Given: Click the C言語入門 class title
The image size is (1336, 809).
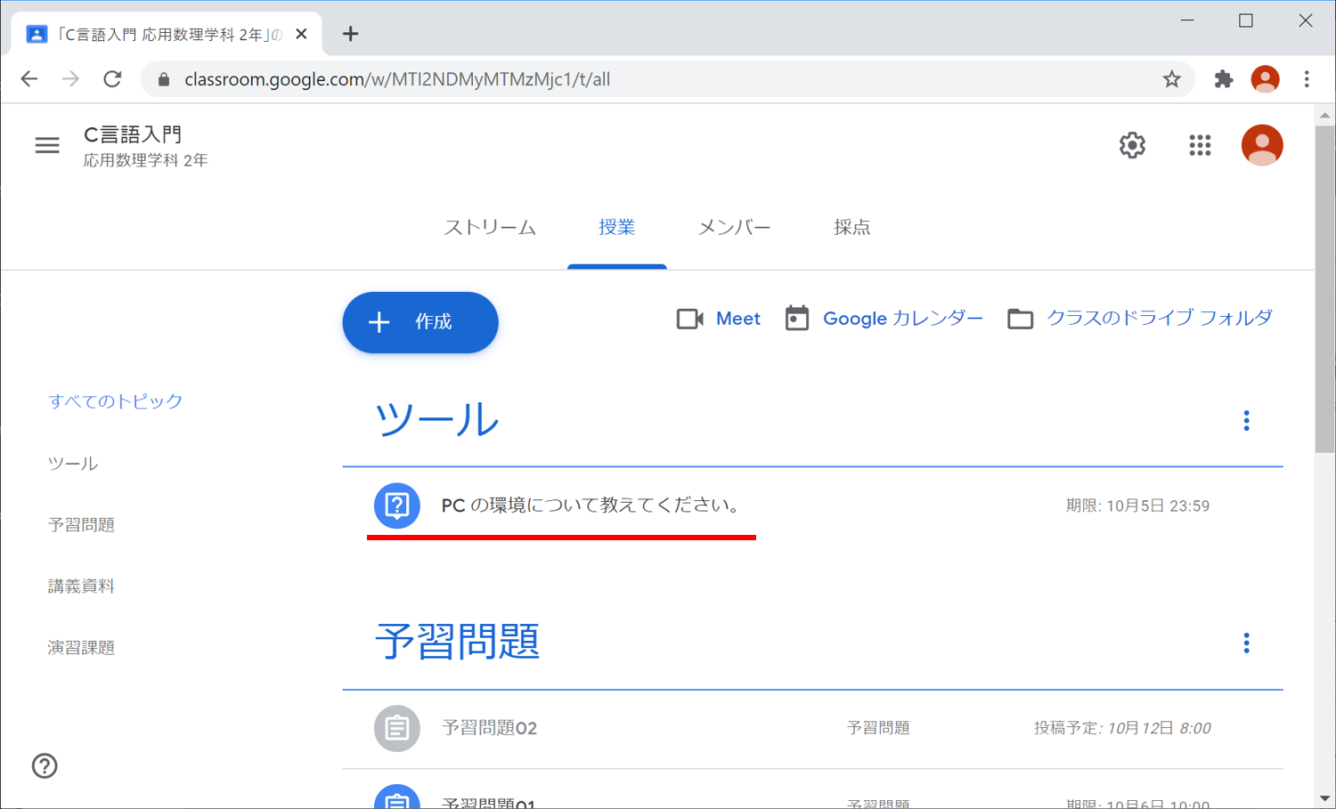Looking at the screenshot, I should (133, 134).
